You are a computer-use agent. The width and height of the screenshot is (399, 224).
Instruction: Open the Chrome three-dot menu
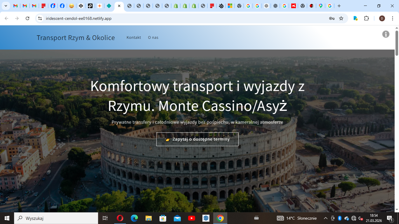pyautogui.click(x=392, y=18)
